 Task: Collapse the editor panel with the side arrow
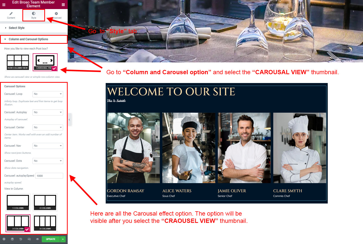69,120
